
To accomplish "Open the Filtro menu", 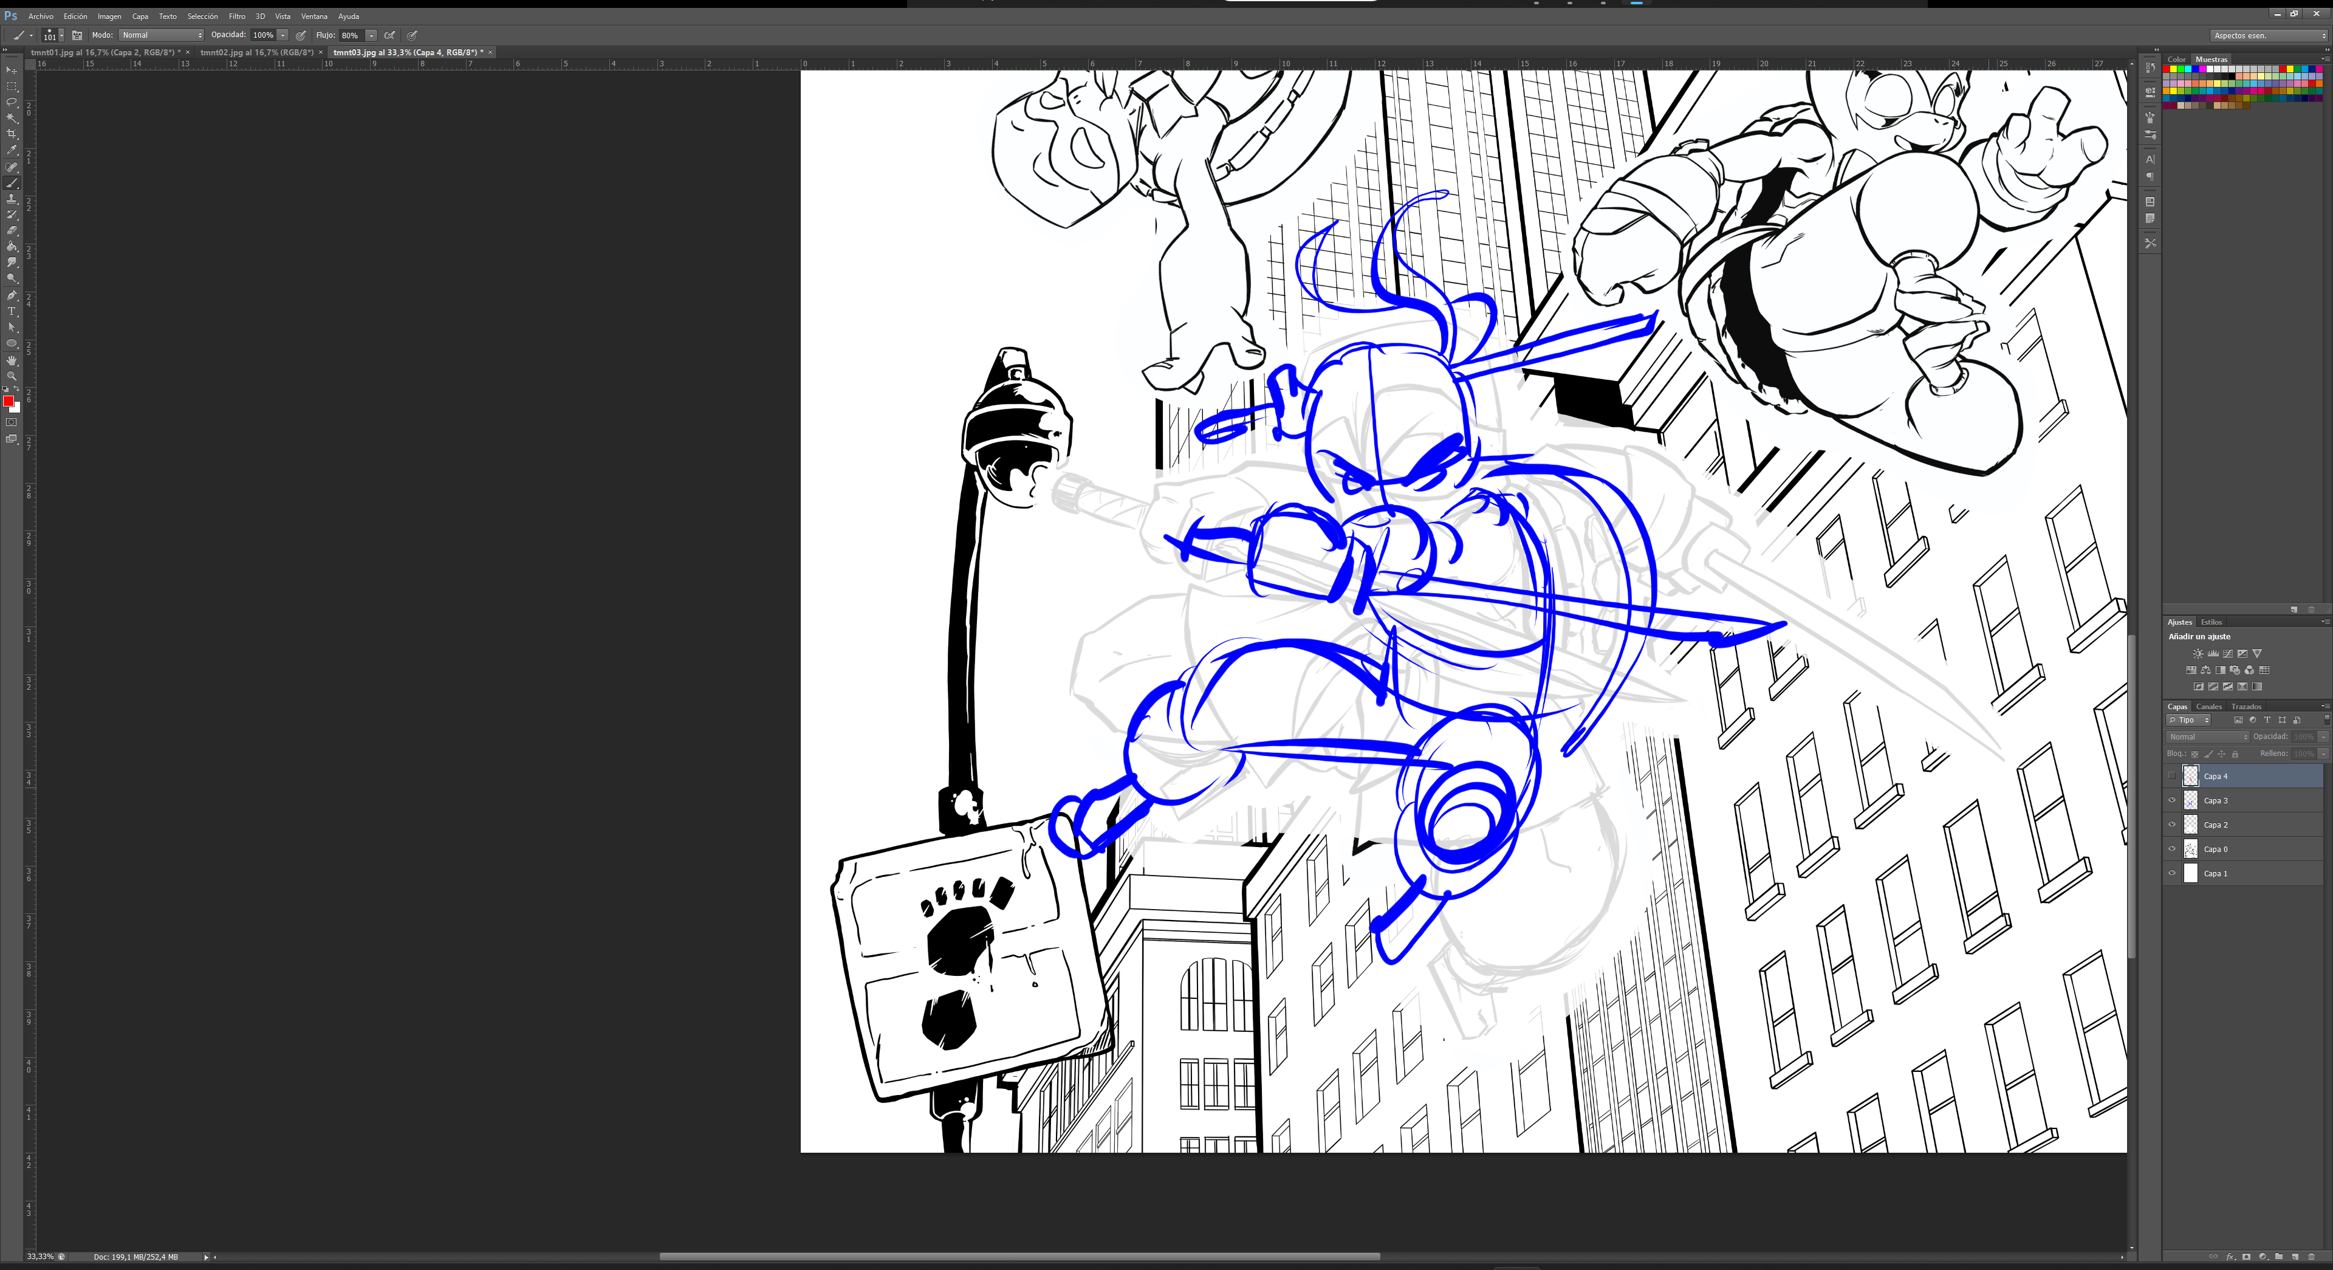I will pyautogui.click(x=236, y=16).
